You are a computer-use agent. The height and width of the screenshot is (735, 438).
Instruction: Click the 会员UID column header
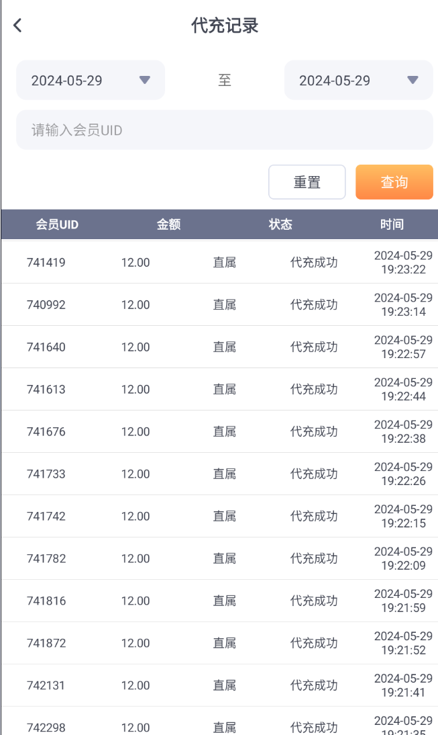[57, 224]
